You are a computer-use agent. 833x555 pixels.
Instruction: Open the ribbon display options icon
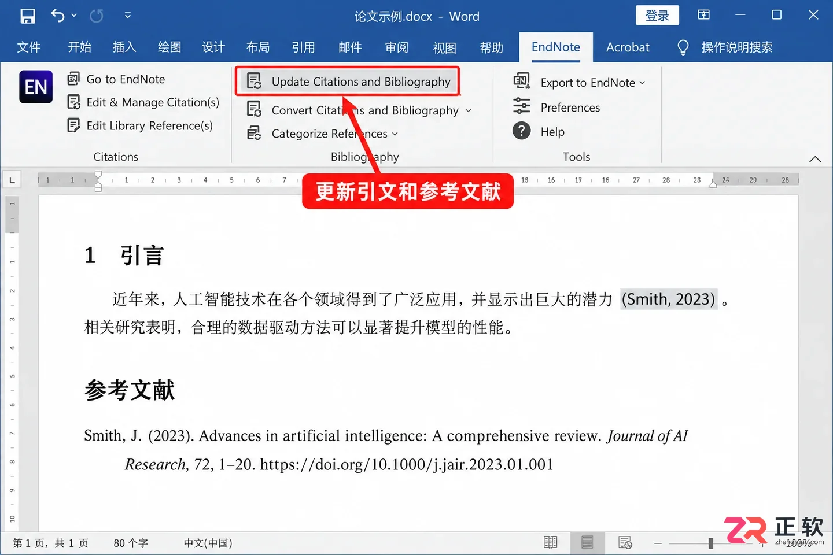[x=704, y=15]
